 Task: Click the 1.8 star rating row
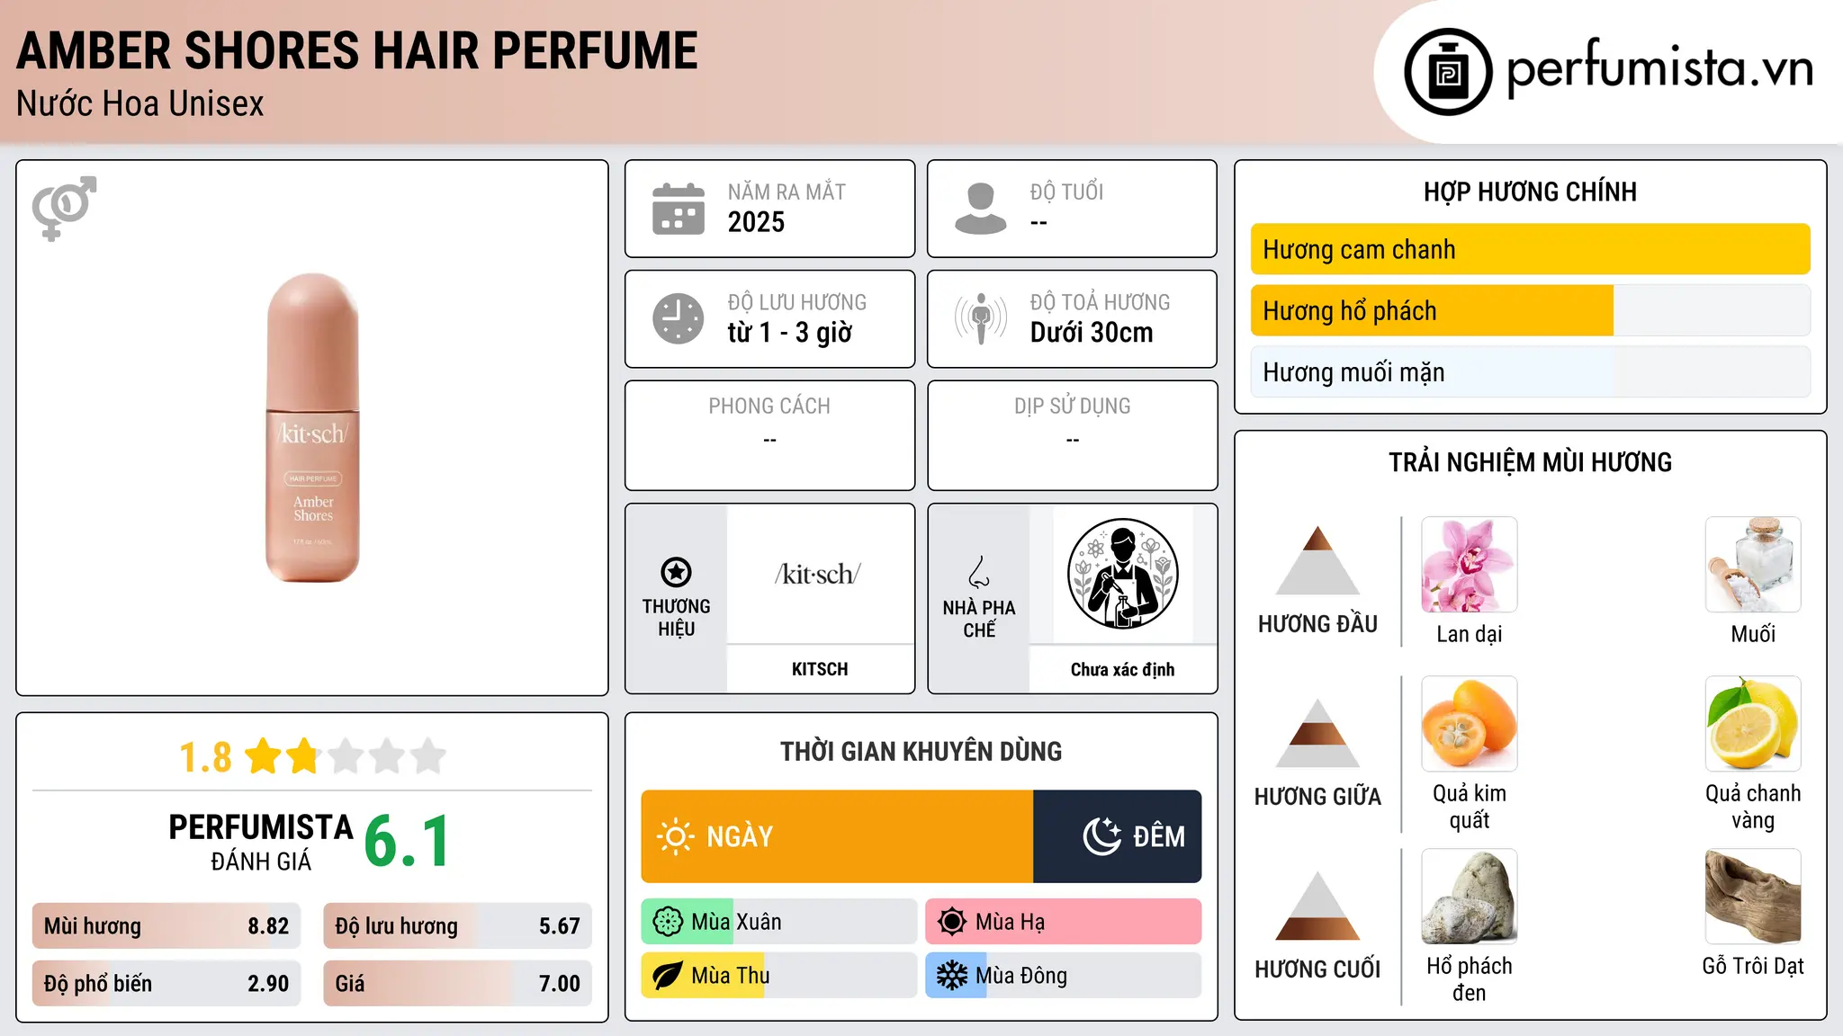pos(312,756)
